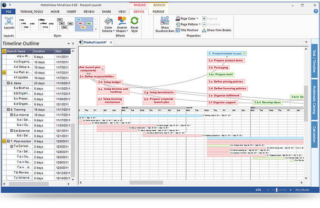
Task: Open the Branch Shapes menu
Action: tap(122, 25)
